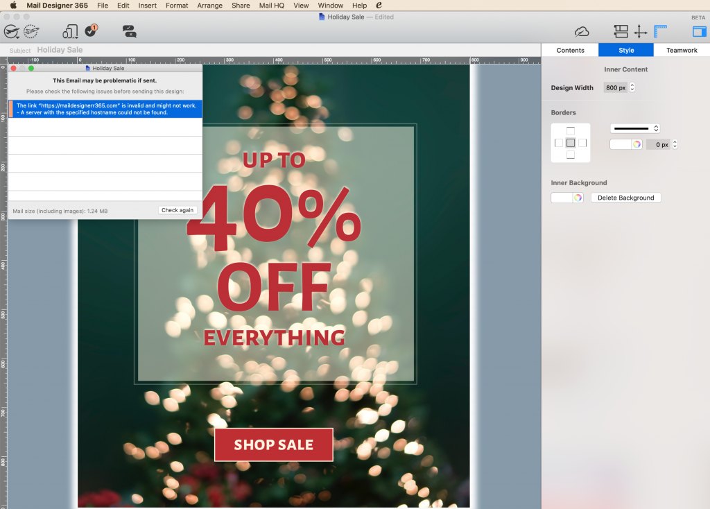Open the Share menu
This screenshot has width=710, height=509.
point(241,6)
